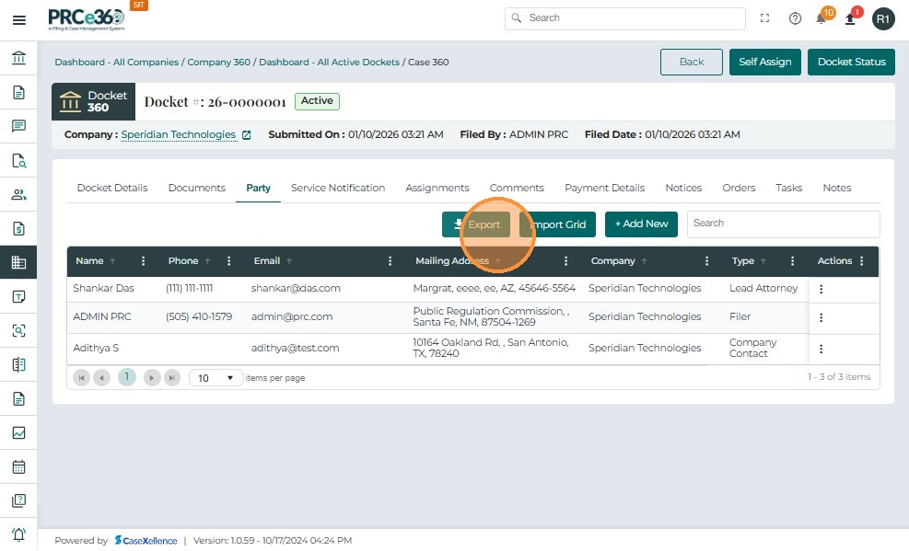Viewport: 909px width, 551px height.
Task: Click the Self Assign button
Action: coord(764,62)
